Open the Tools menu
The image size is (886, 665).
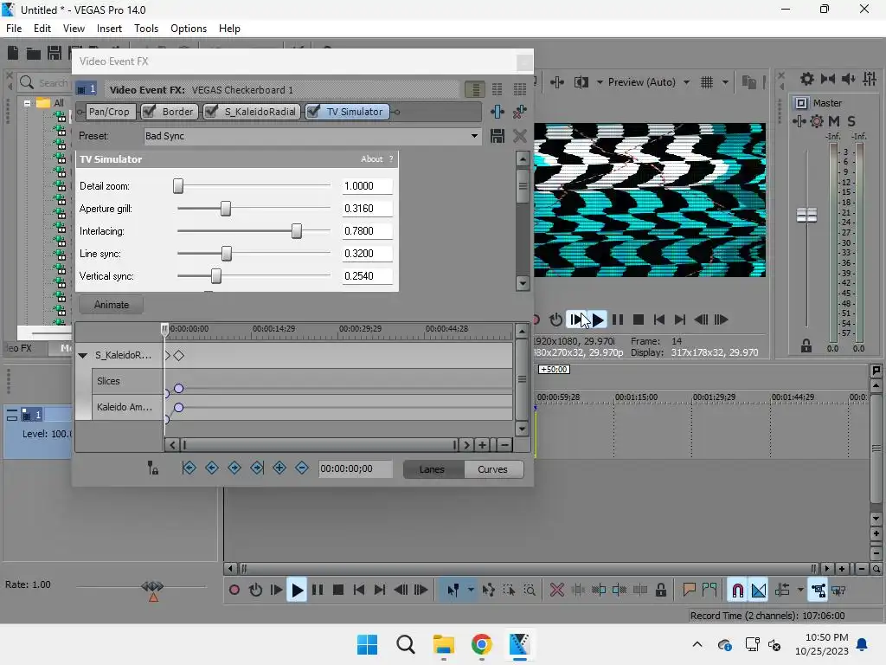tap(146, 29)
